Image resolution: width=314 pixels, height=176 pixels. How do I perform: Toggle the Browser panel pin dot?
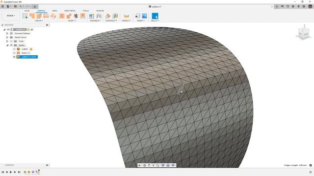point(47,25)
